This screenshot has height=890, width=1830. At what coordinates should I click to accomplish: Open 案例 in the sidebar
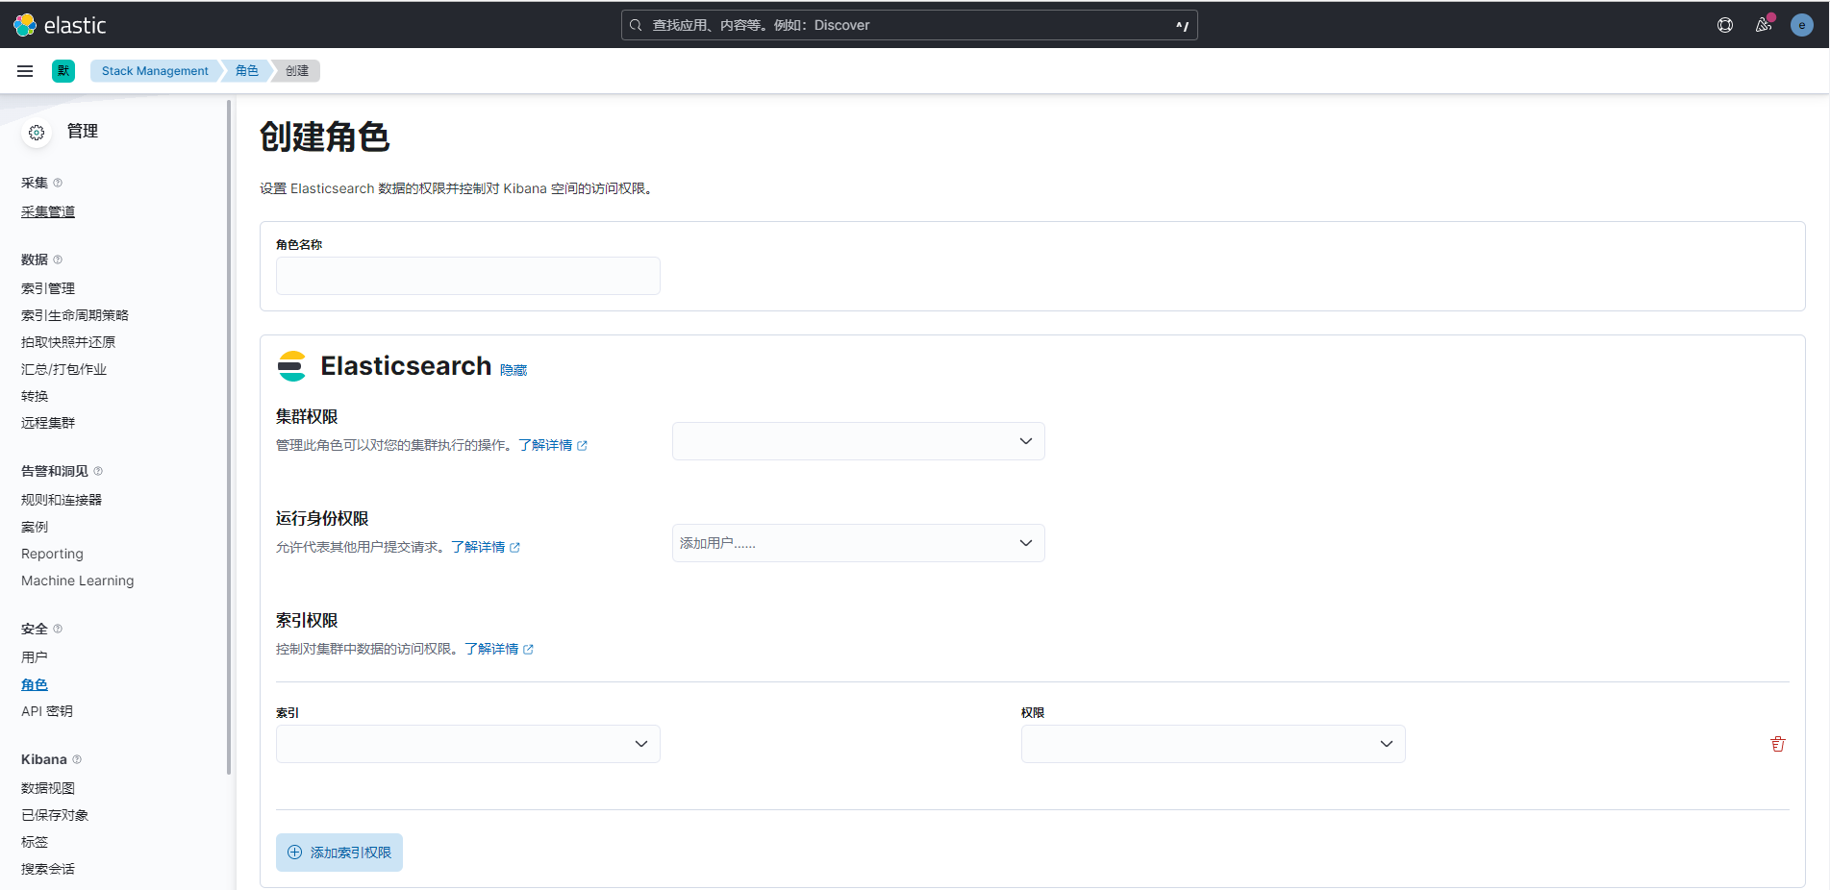[35, 527]
